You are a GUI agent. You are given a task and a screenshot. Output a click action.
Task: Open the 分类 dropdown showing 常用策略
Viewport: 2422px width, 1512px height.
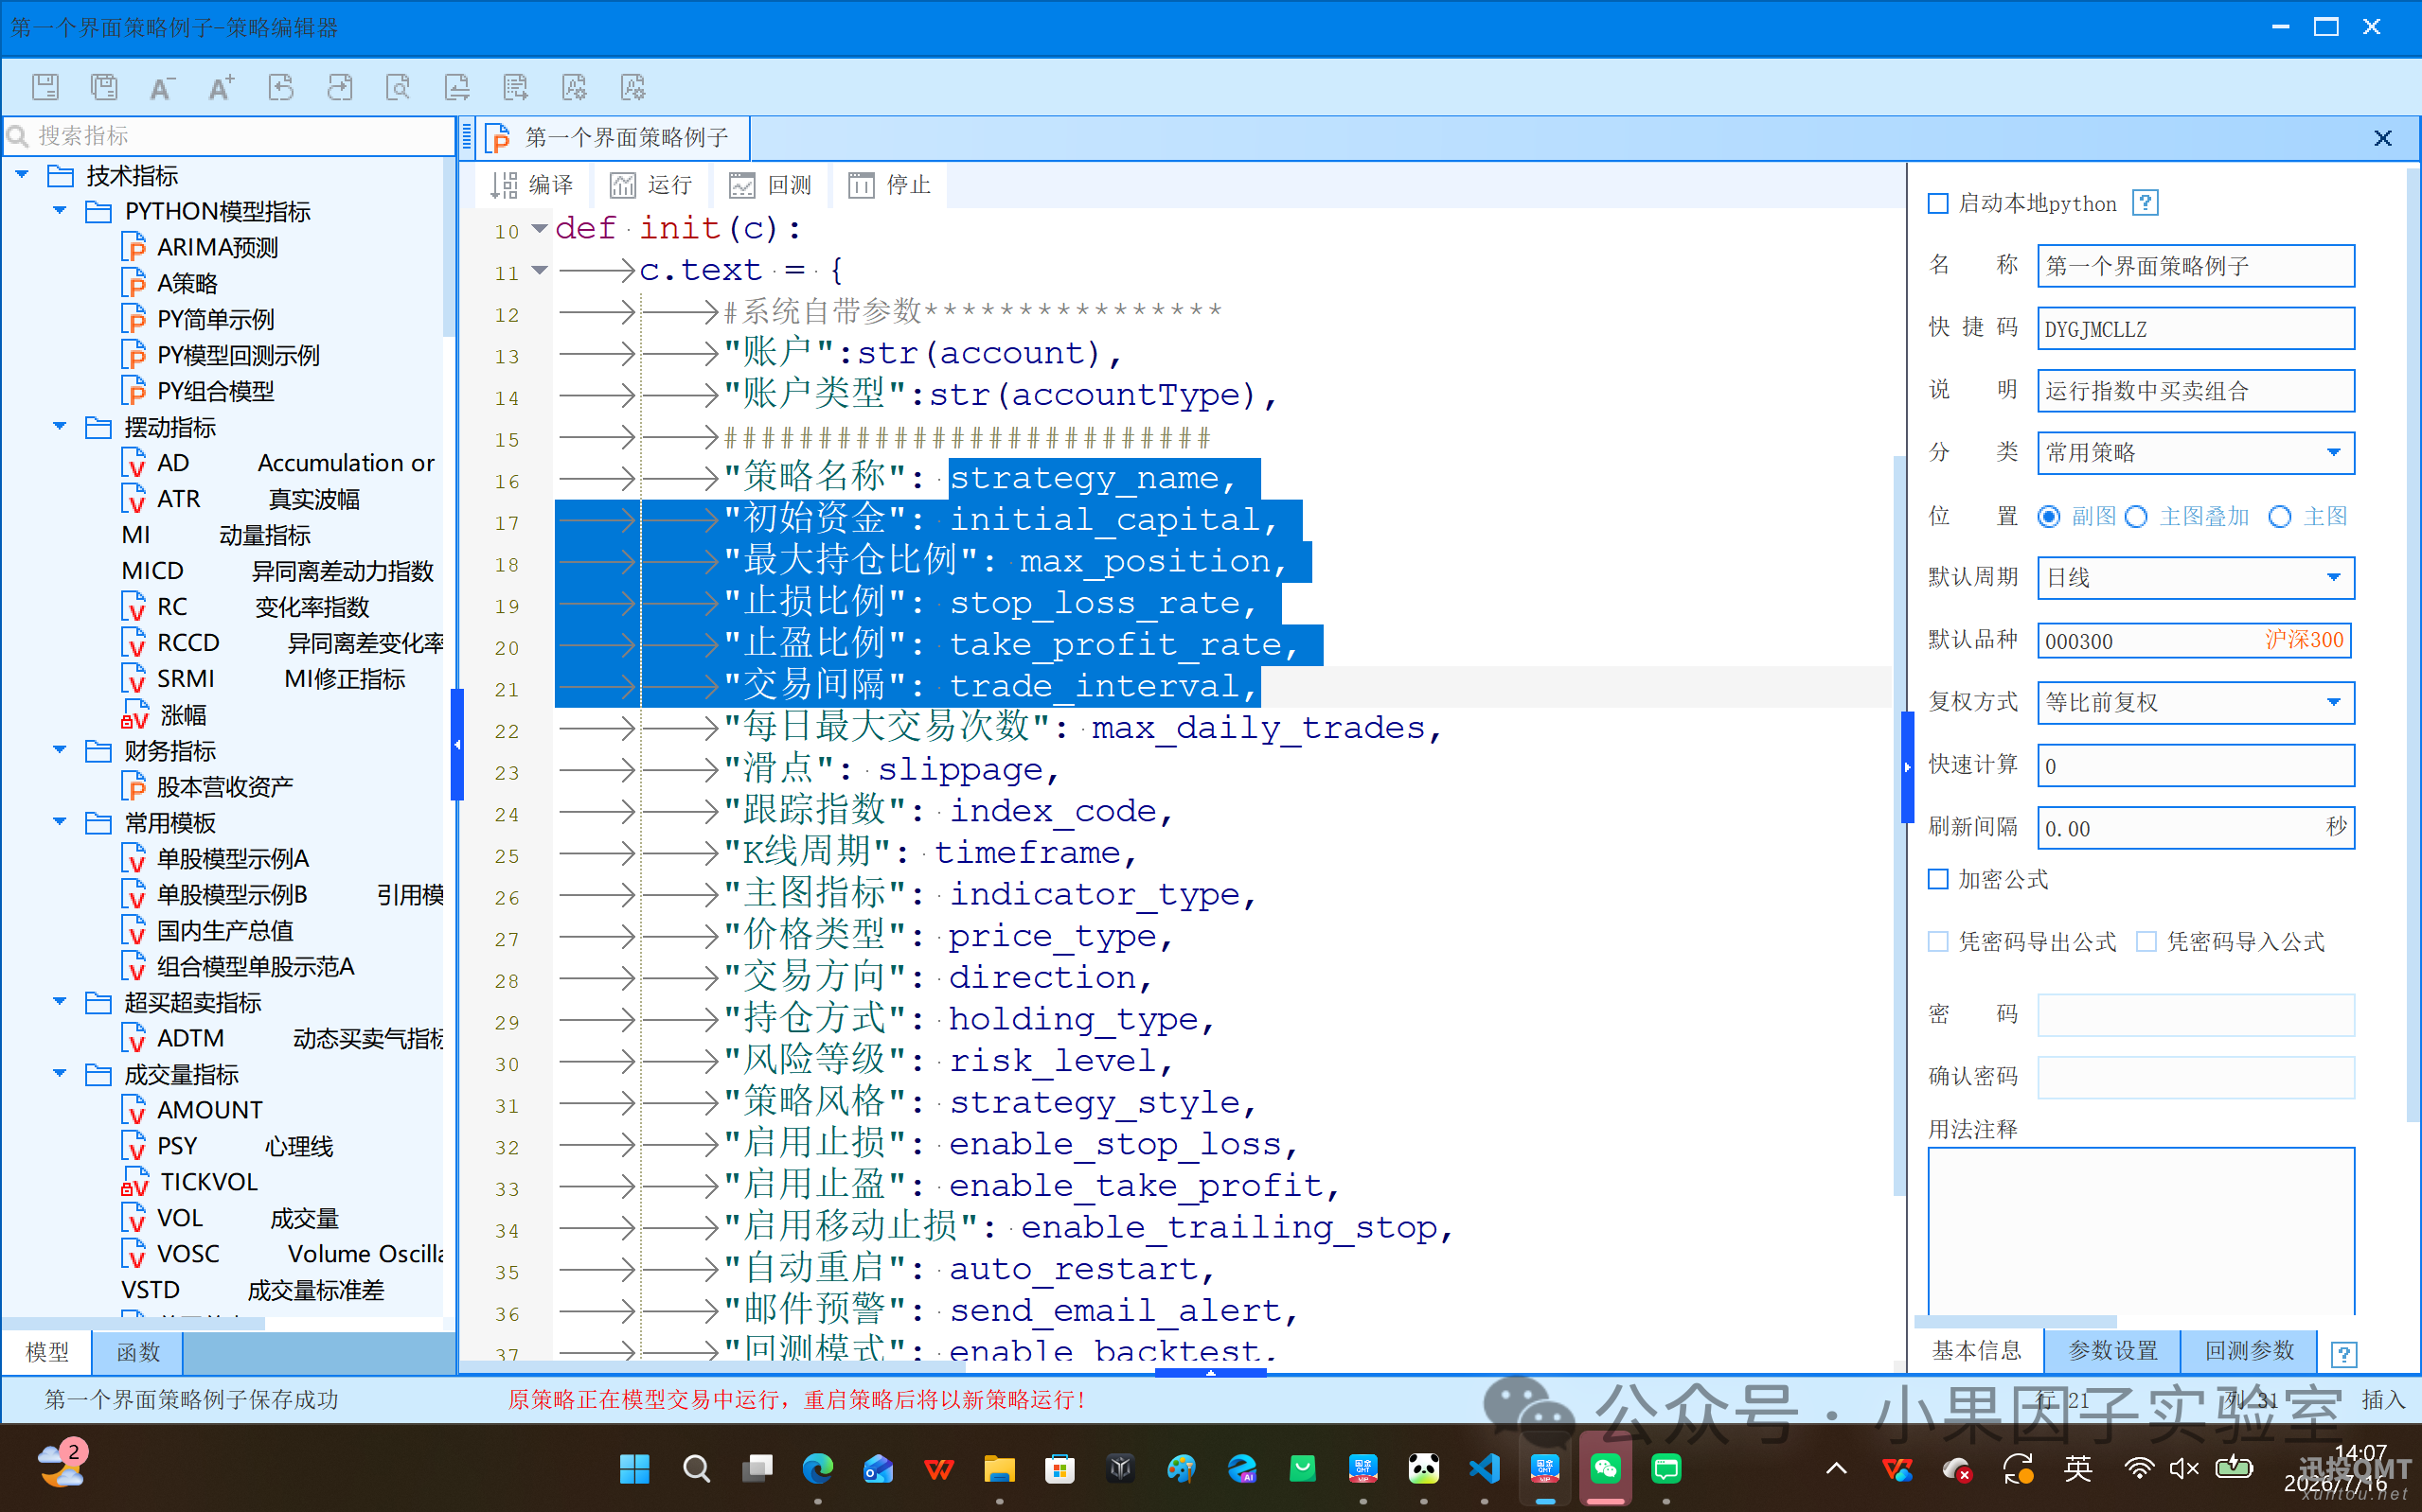click(x=2196, y=453)
